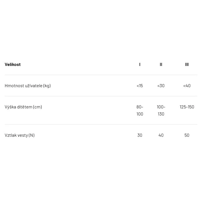Click the Výška dítětem (cm) row label
The height and width of the screenshot is (201, 201).
(23, 107)
